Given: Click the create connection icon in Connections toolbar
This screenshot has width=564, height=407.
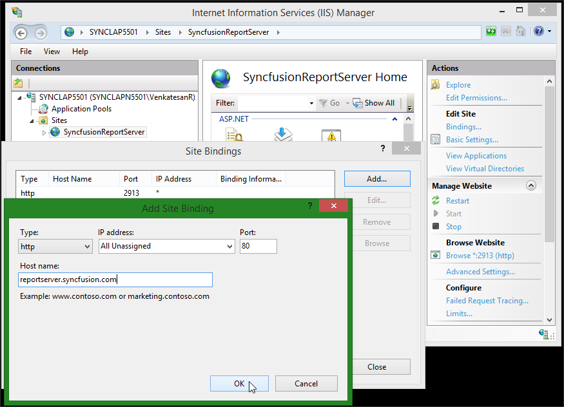Looking at the screenshot, I should pyautogui.click(x=18, y=83).
